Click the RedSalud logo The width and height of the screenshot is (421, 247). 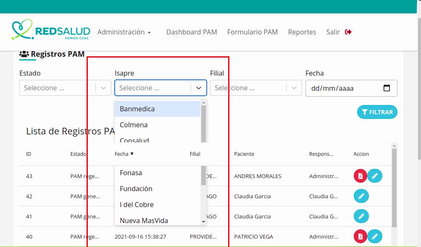(x=51, y=29)
